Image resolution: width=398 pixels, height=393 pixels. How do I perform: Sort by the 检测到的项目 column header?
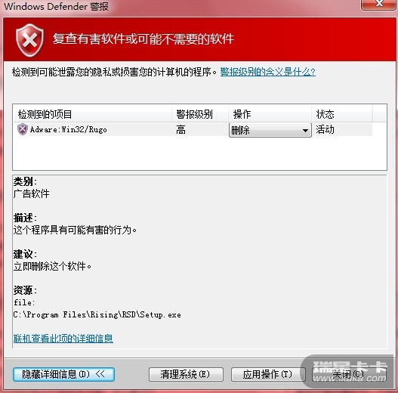click(x=92, y=114)
